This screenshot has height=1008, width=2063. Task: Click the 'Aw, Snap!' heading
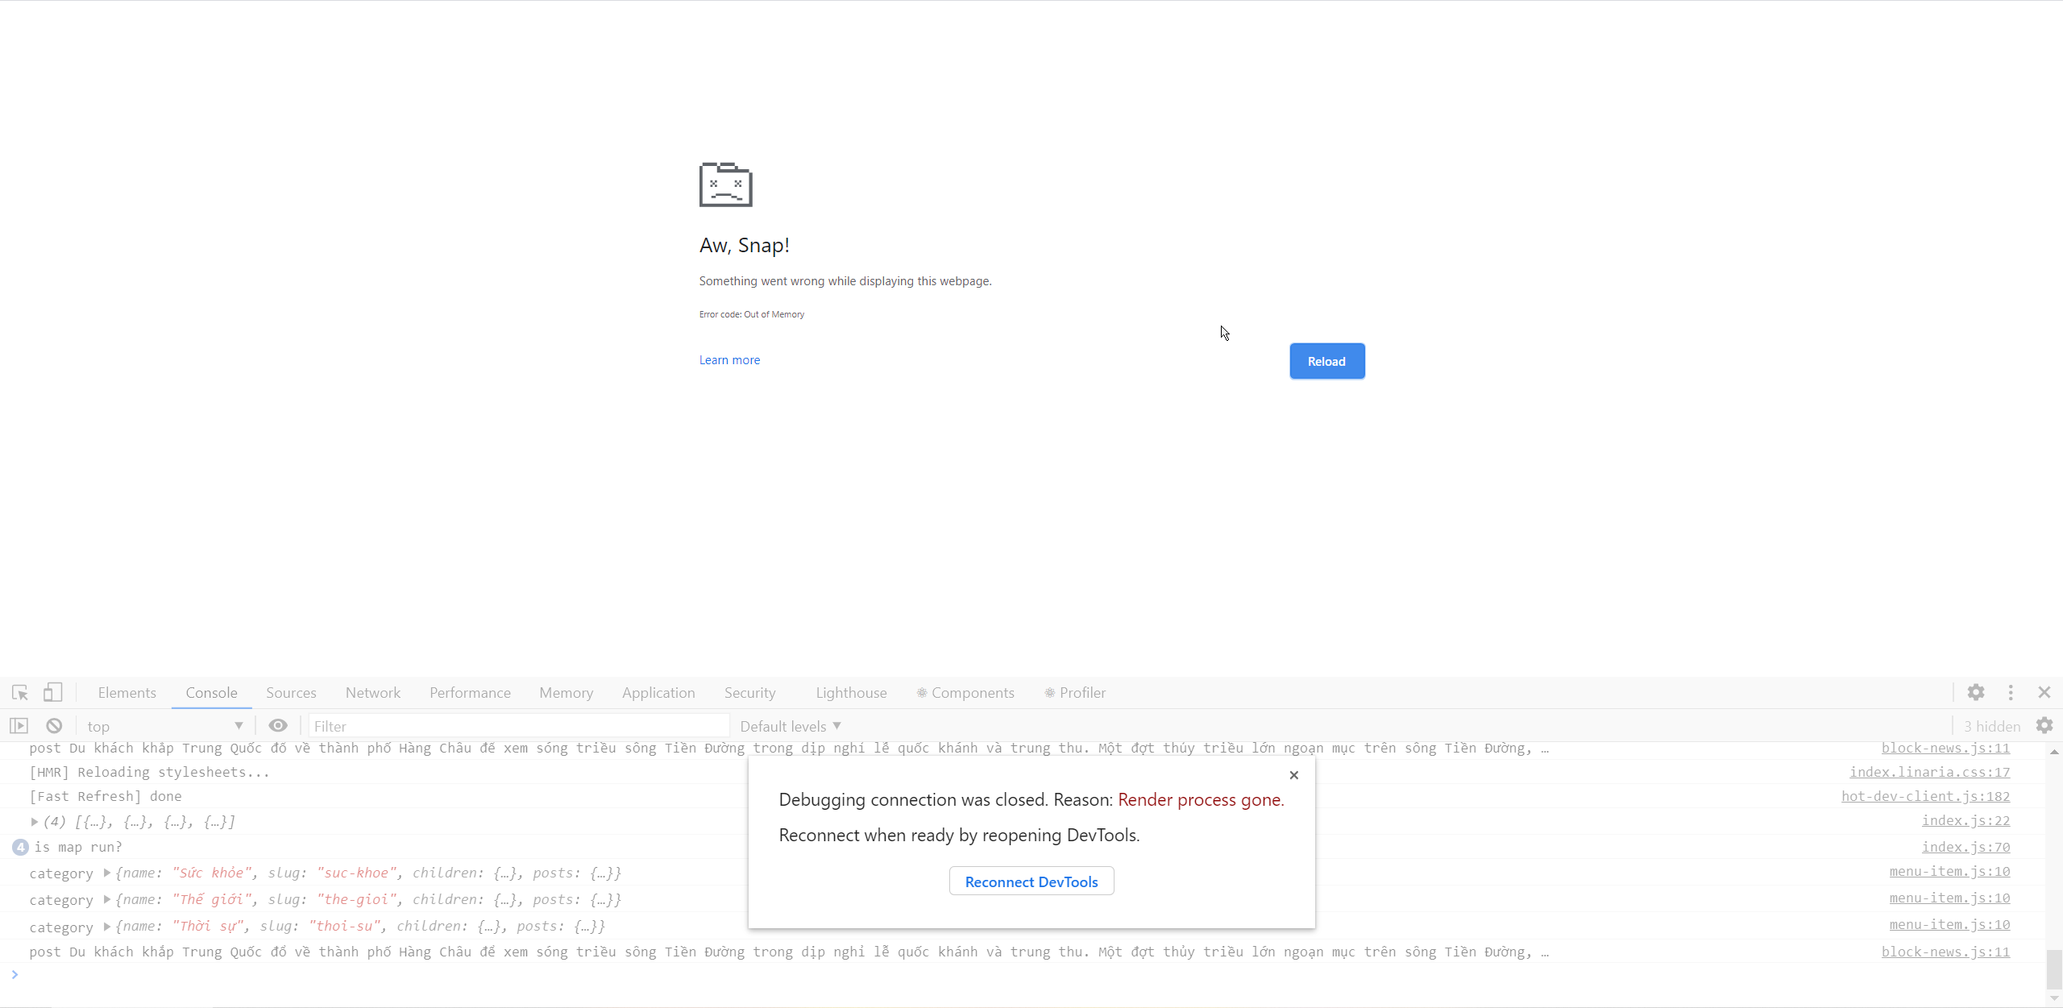click(744, 245)
